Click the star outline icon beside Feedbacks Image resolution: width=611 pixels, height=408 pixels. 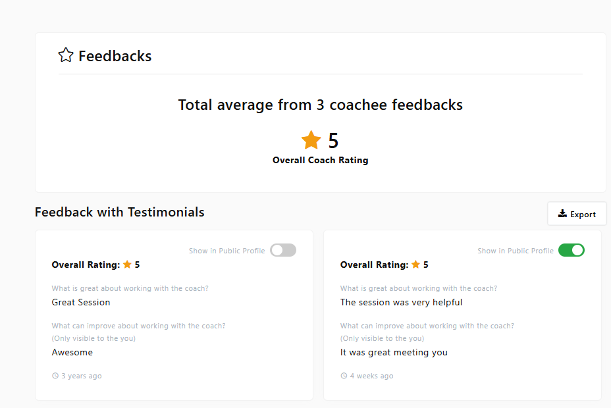click(65, 55)
